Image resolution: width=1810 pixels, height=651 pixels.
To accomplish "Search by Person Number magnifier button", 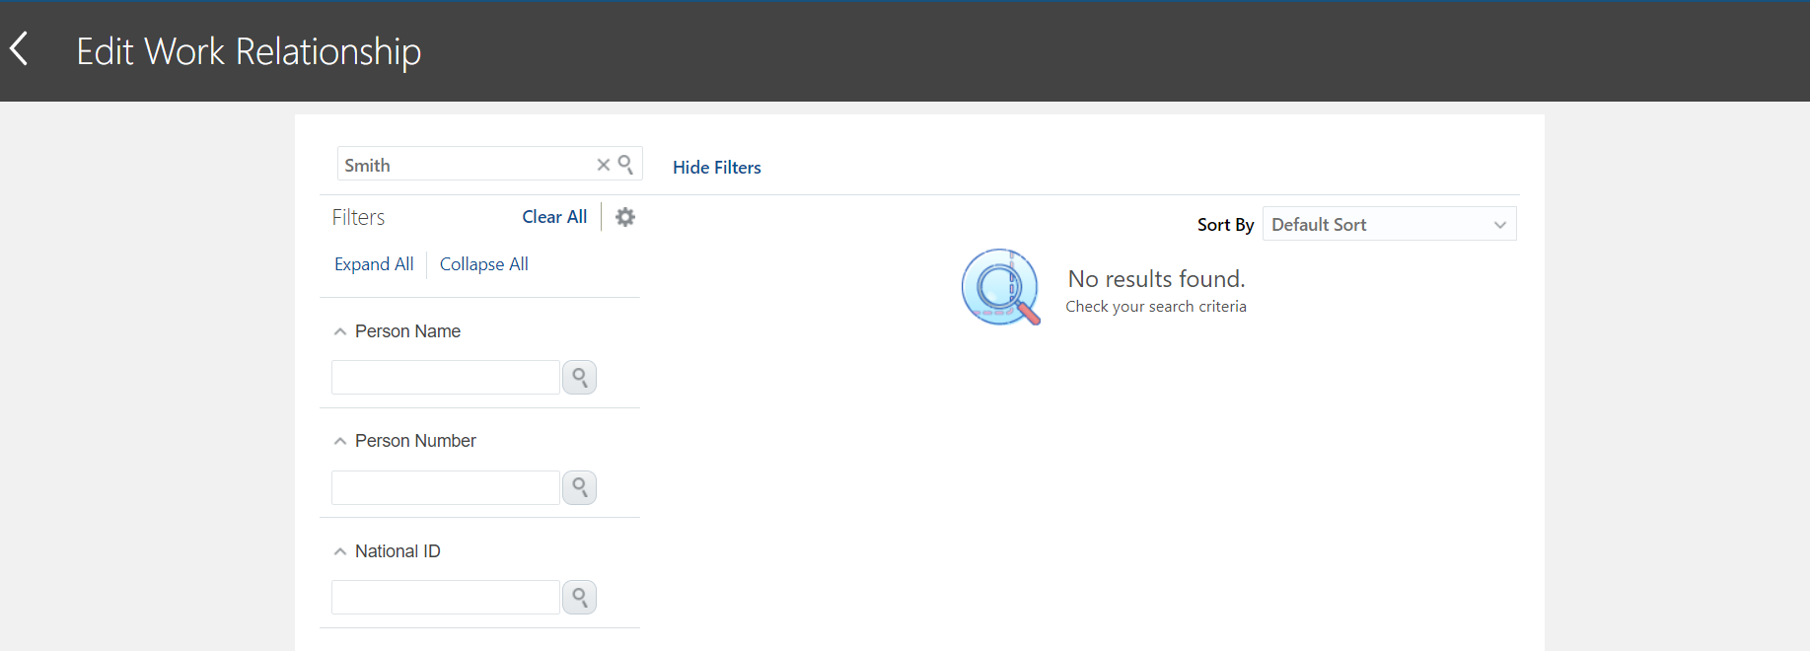I will pyautogui.click(x=579, y=487).
